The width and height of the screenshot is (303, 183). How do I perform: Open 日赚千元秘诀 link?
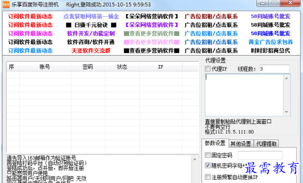coord(91,25)
